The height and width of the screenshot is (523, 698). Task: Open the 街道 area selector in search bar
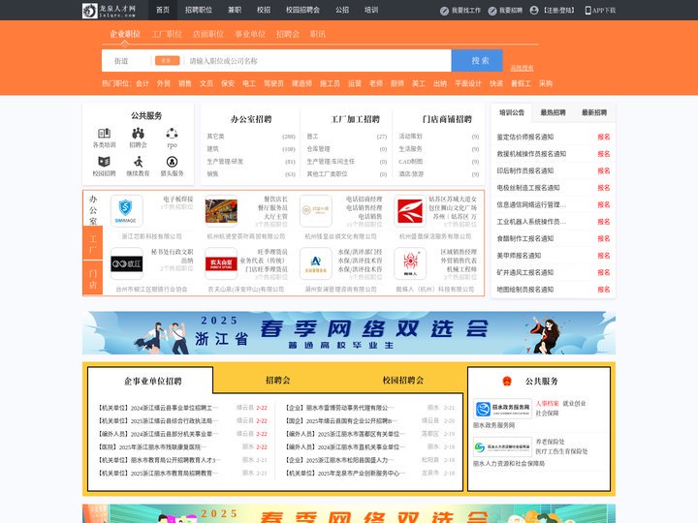coord(121,61)
